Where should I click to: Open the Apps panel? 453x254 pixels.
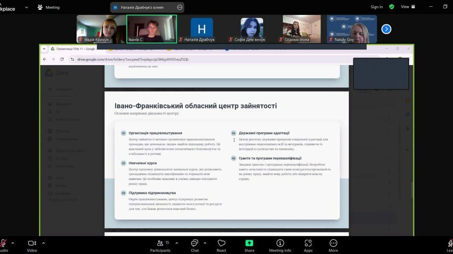(x=308, y=245)
